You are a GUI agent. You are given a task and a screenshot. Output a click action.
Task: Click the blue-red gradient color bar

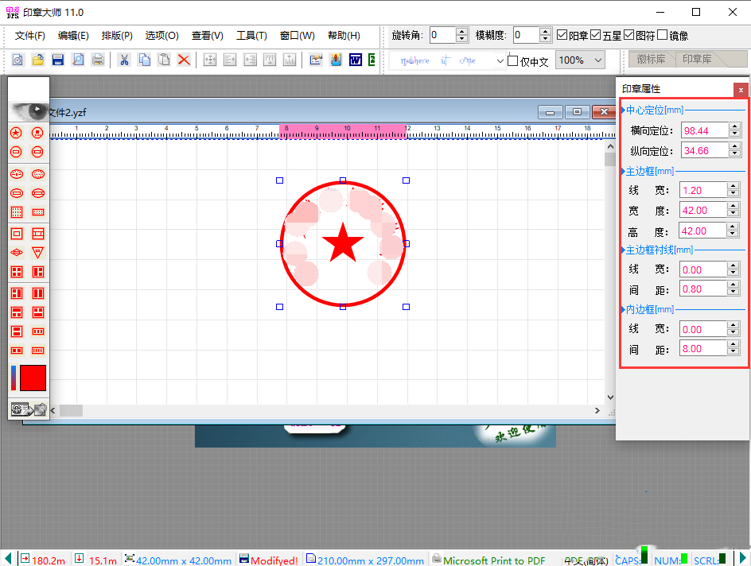(14, 378)
